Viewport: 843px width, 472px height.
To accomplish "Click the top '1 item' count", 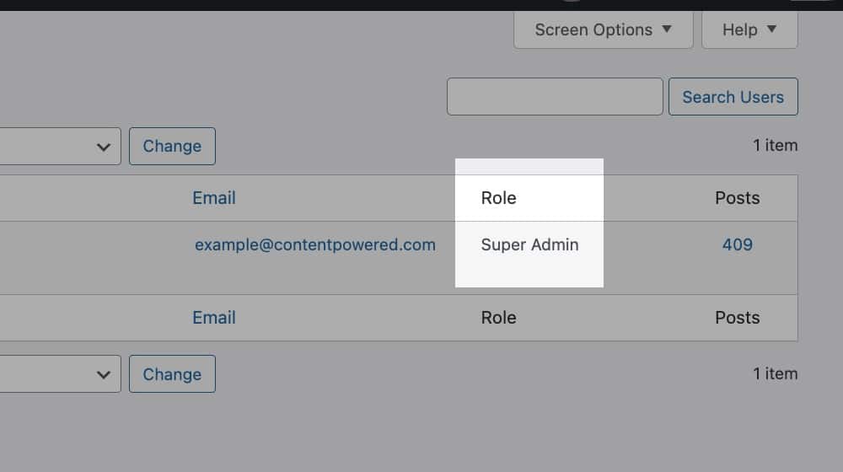I will [x=775, y=146].
